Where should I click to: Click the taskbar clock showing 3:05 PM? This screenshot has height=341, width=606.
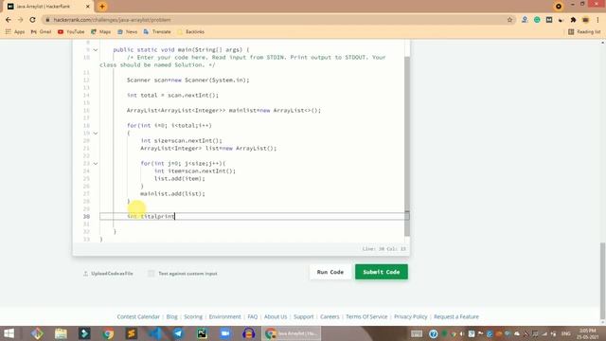point(588,333)
